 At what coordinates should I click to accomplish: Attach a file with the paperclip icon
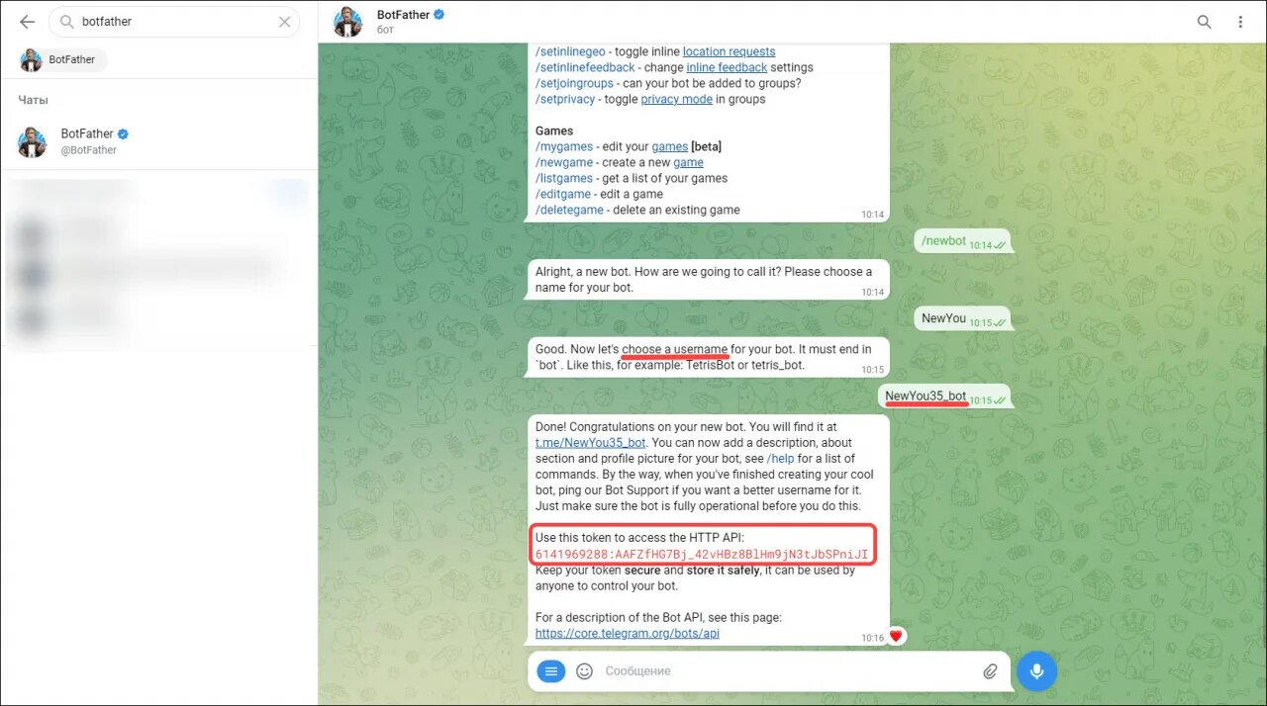pos(990,671)
